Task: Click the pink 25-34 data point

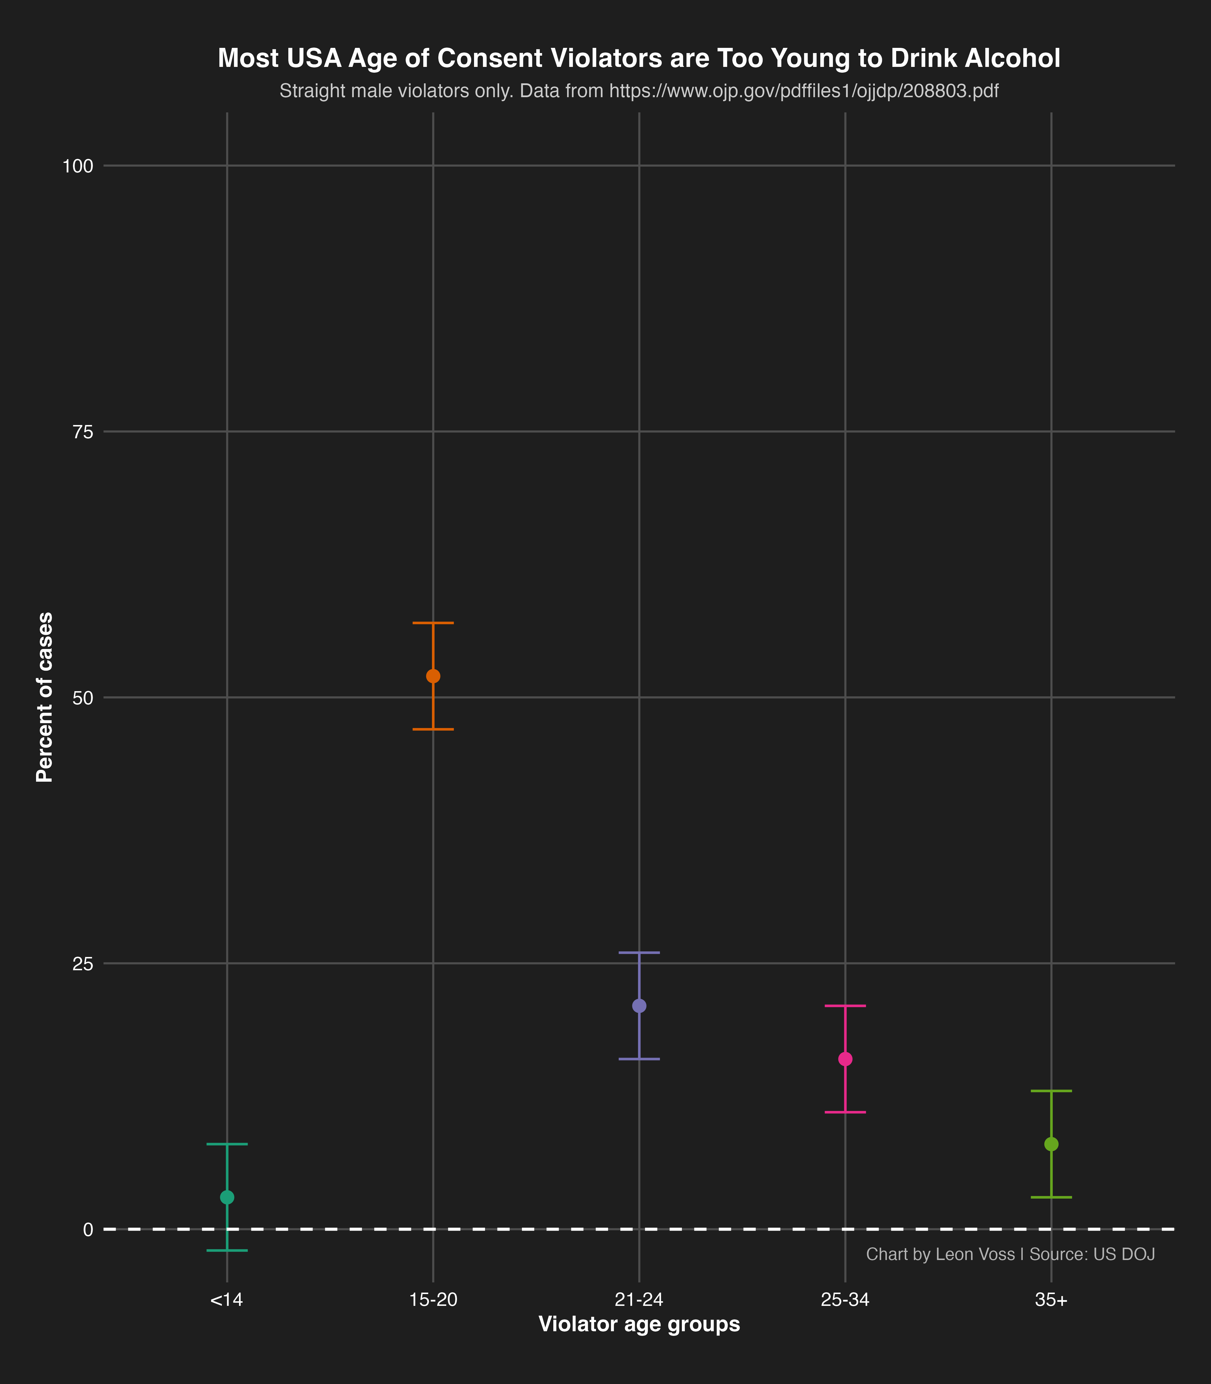Action: (845, 1059)
